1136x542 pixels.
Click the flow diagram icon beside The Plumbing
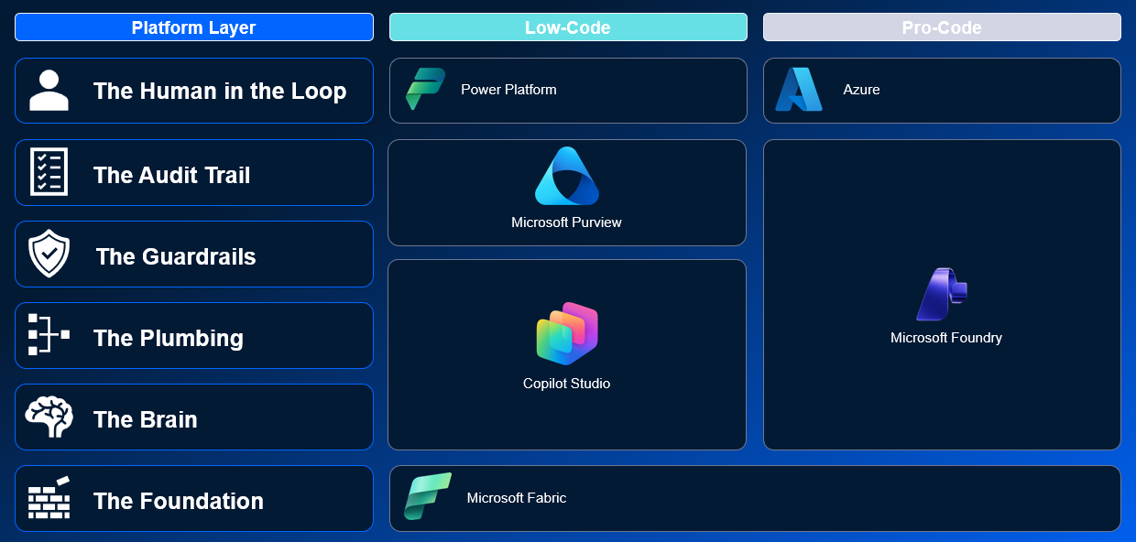pos(49,334)
